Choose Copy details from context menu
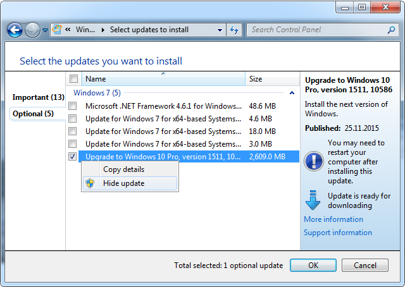This screenshot has height=287, width=405. pyautogui.click(x=130, y=169)
